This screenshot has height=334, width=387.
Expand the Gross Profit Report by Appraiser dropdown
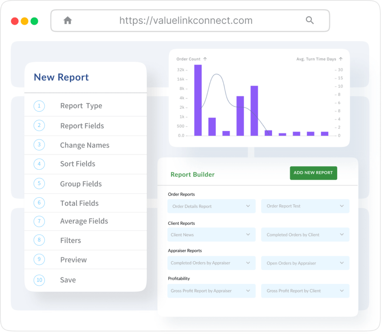coord(211,291)
